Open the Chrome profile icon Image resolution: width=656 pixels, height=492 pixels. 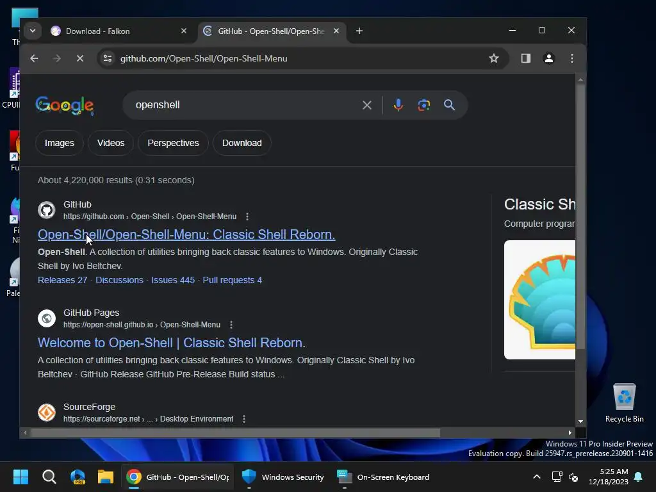click(549, 58)
